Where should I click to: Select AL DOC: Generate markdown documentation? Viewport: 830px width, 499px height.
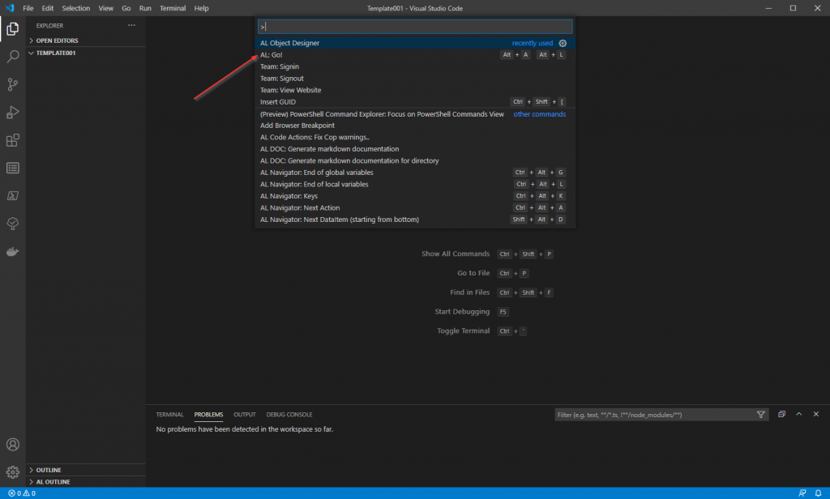pos(415,149)
